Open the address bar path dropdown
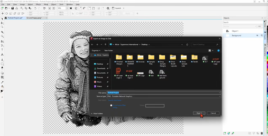The width and height of the screenshot is (268, 136). click(x=182, y=44)
